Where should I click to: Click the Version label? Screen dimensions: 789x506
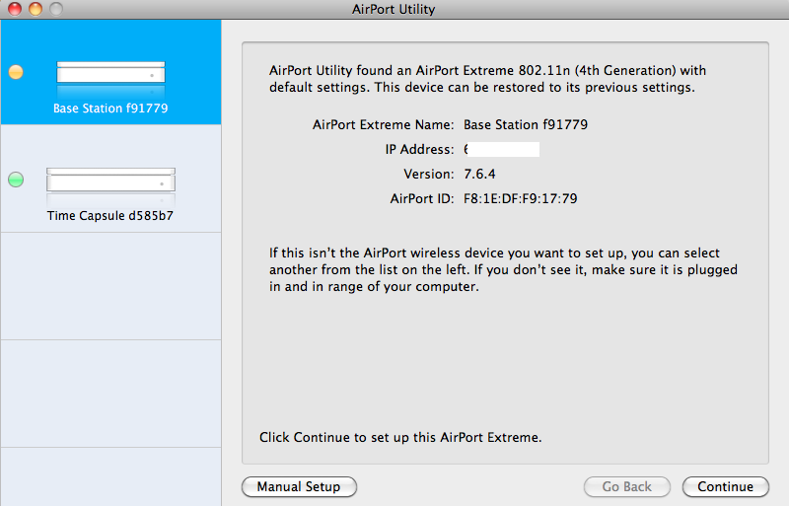click(429, 174)
